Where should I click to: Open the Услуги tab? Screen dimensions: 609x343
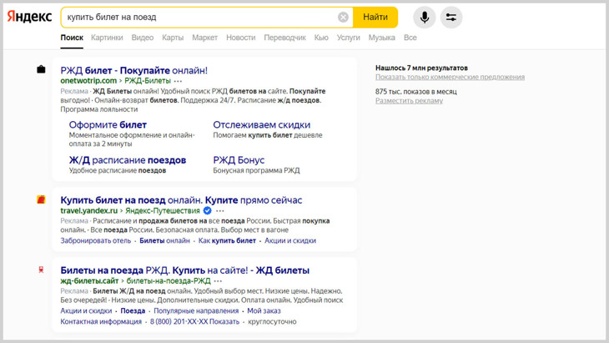[349, 38]
